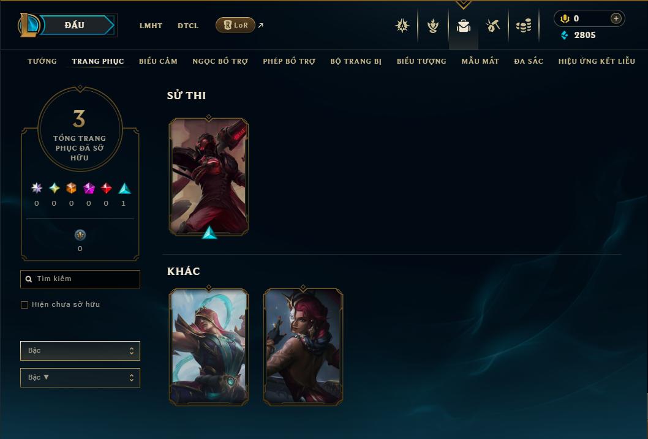The image size is (648, 439).
Task: Switch to the TƯỚNG tab
Action: tap(42, 61)
